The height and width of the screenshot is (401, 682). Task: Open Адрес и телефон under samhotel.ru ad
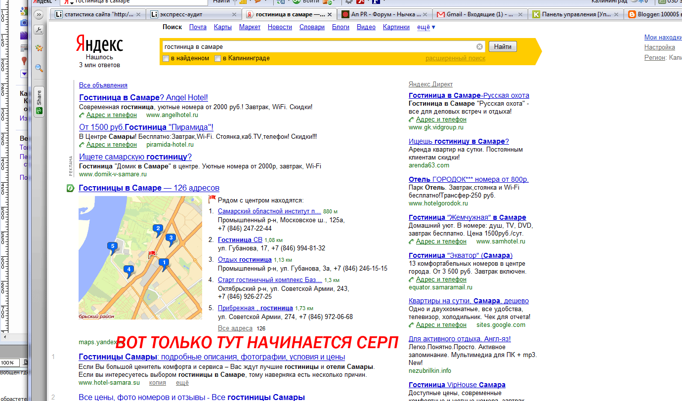coord(441,241)
